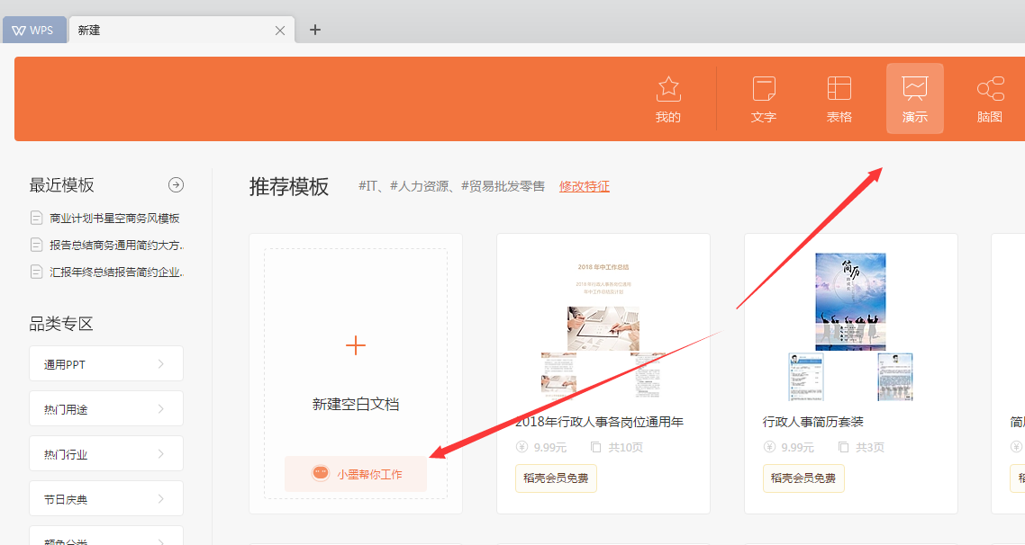This screenshot has width=1025, height=545.
Task: Click the 推荐模板 heading
Action: coord(289,187)
